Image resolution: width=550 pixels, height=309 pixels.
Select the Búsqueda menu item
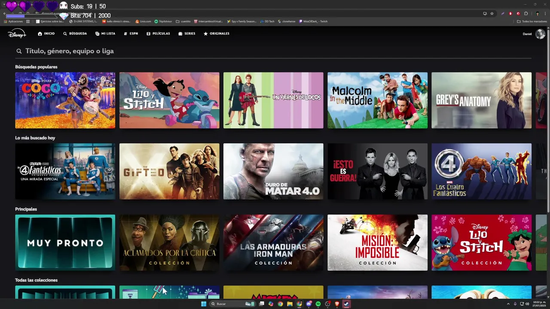pos(75,33)
